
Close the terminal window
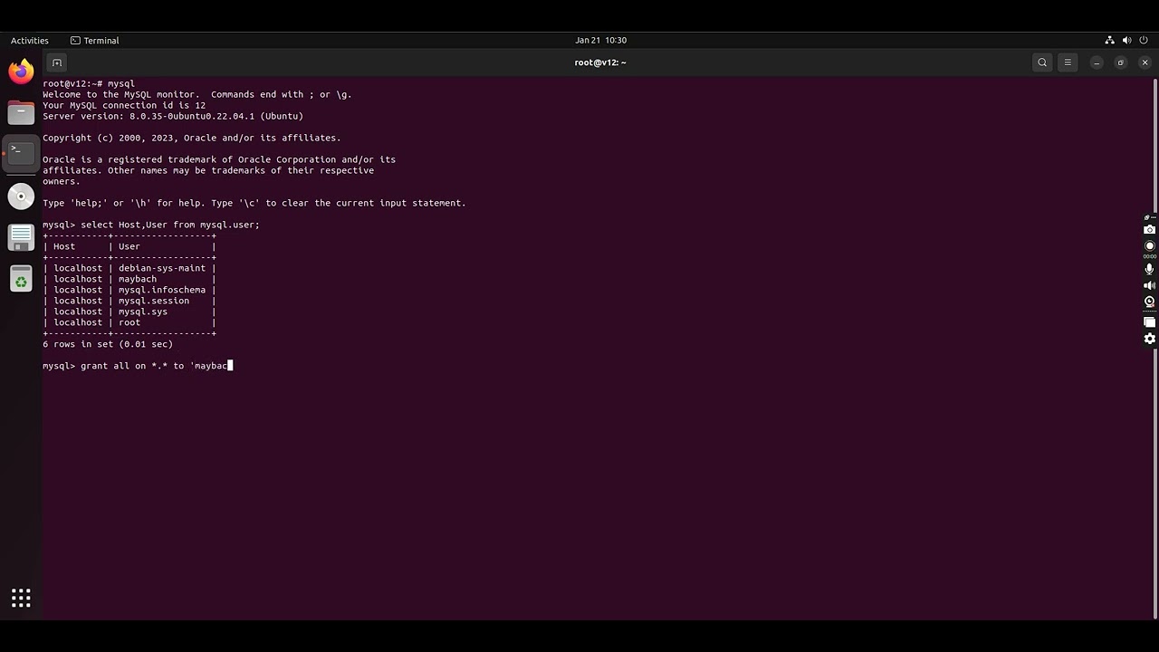(x=1145, y=62)
